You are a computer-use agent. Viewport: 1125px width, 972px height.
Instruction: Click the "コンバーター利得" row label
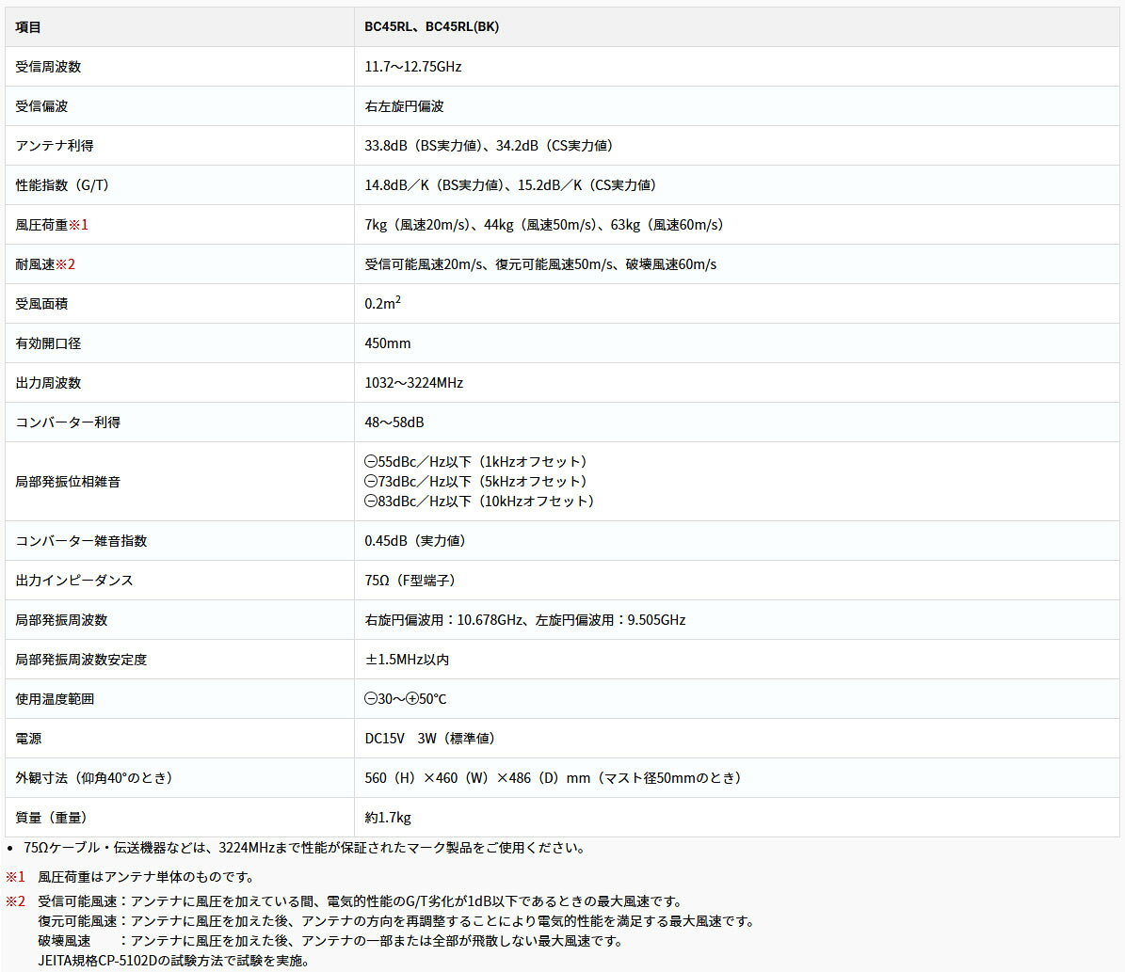click(x=68, y=422)
